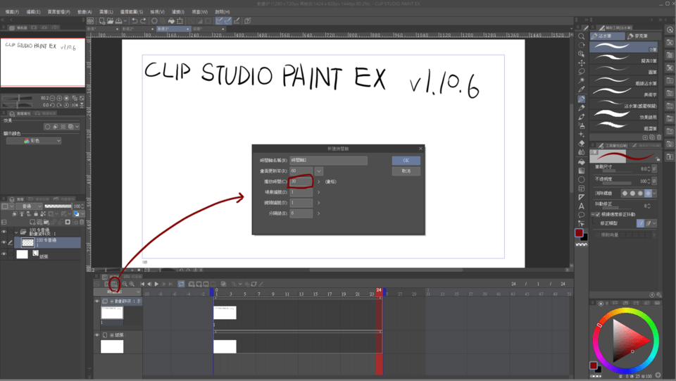The image size is (676, 381).
Task: Select the Eraser tool
Action: 581,143
